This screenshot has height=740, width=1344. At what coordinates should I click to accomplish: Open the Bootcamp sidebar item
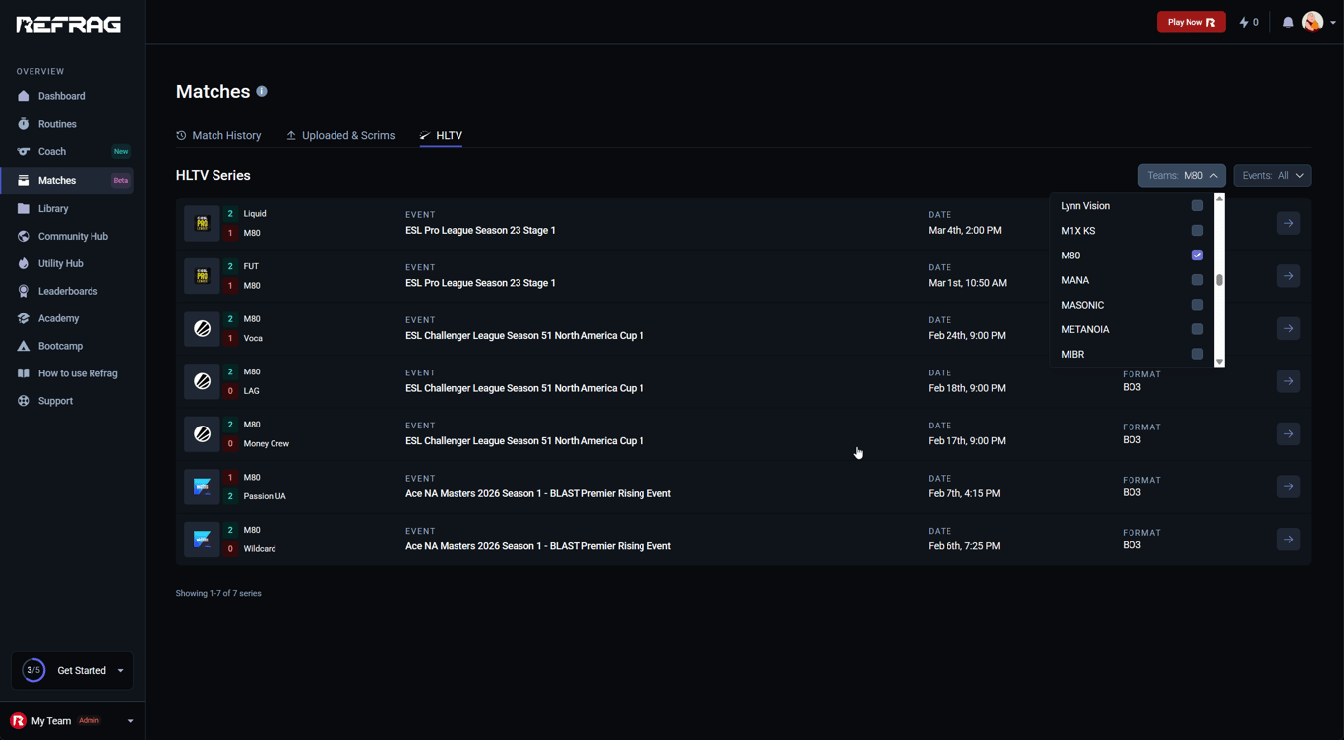[x=60, y=346]
